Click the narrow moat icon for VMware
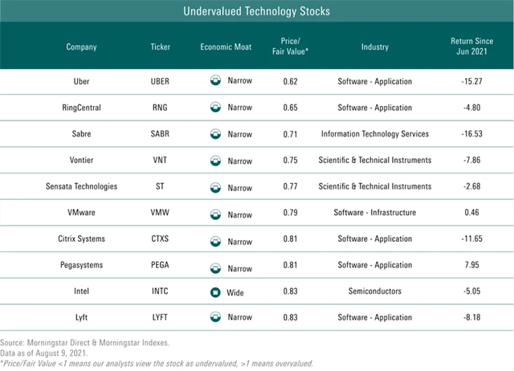The image size is (514, 371). click(x=215, y=214)
